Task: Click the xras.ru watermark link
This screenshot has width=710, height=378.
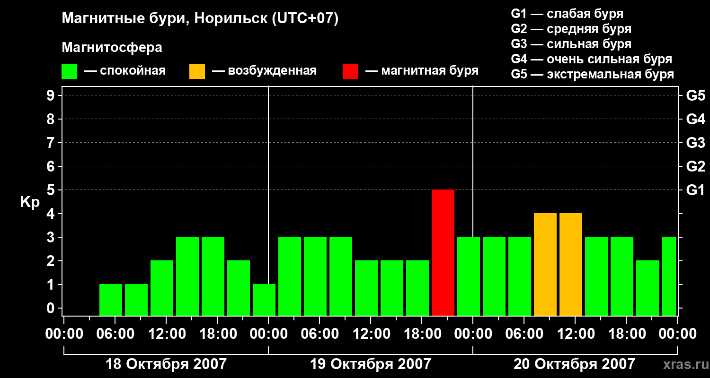Action: [683, 364]
